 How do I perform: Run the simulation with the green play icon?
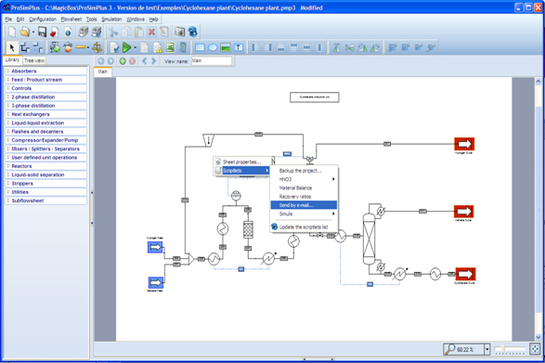point(127,47)
